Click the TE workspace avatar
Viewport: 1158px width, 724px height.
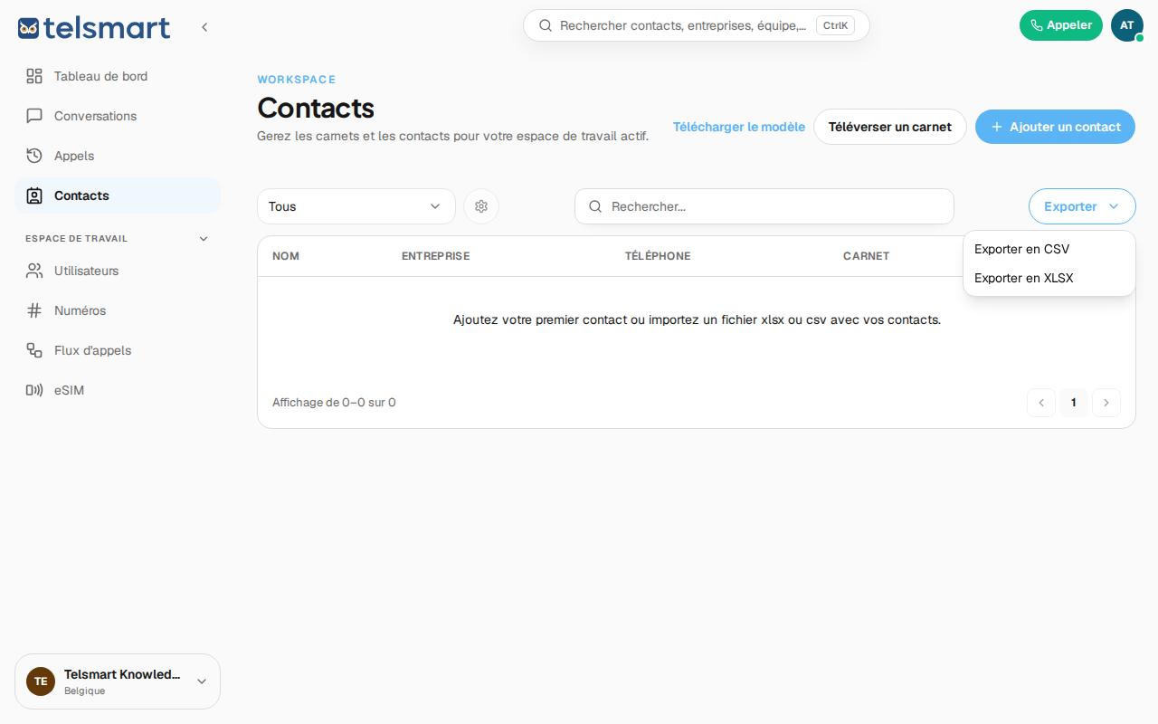(x=41, y=681)
